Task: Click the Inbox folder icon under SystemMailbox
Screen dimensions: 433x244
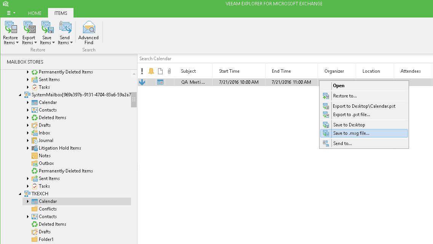Action: click(x=35, y=133)
